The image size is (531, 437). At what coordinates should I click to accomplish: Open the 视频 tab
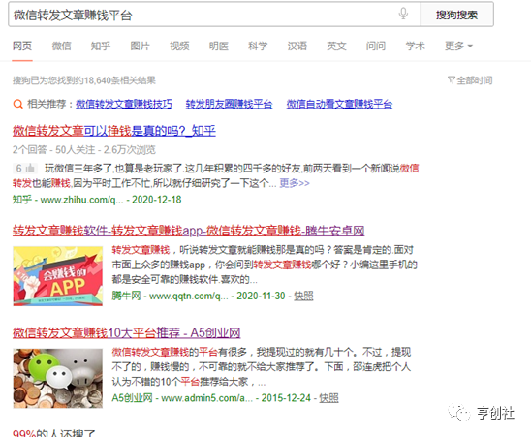[x=179, y=46]
